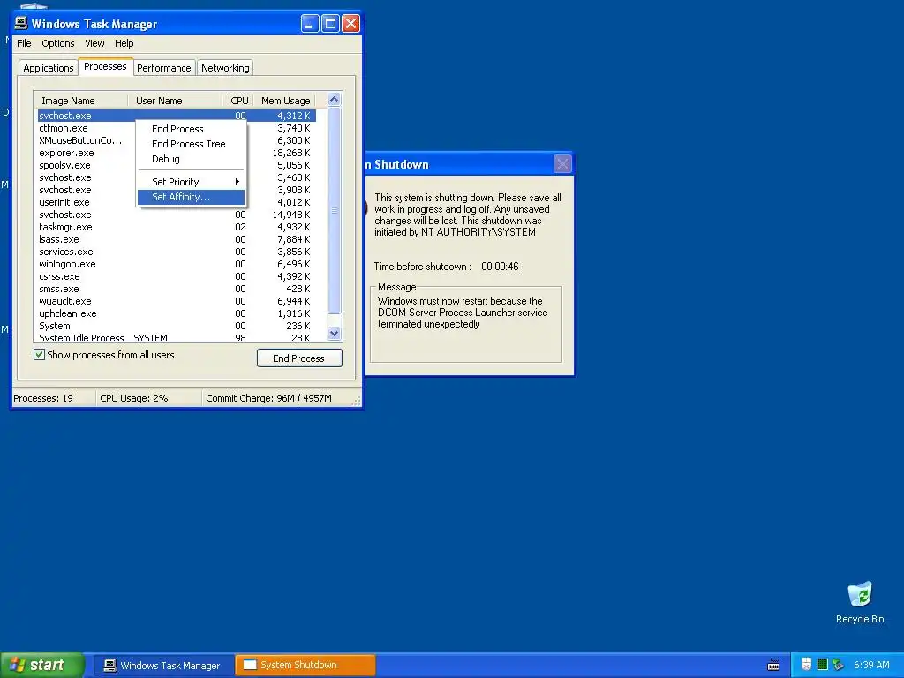This screenshot has width=904, height=678.
Task: Toggle Show processes from all users checkbox
Action: click(x=39, y=355)
